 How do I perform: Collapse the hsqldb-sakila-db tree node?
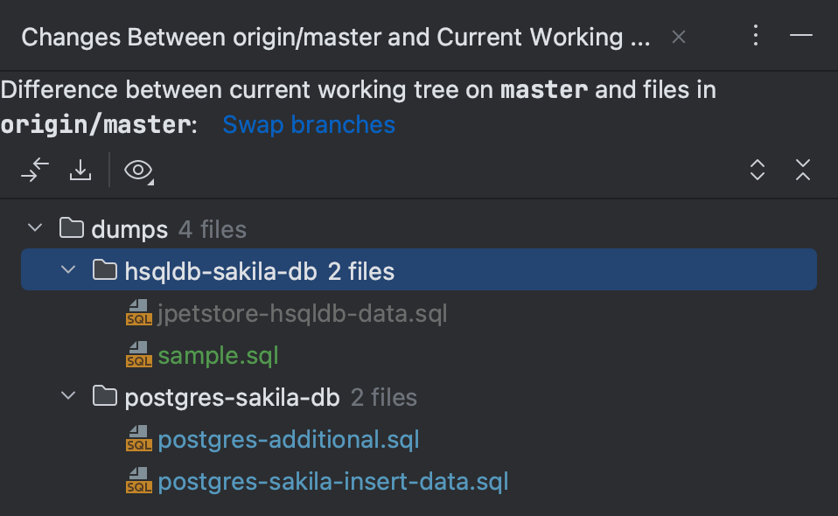pyautogui.click(x=68, y=269)
